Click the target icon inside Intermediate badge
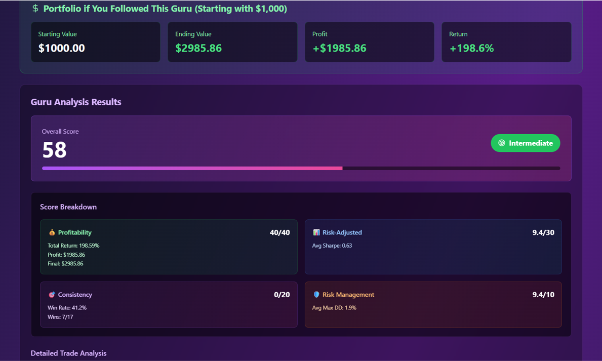This screenshot has width=602, height=361. point(501,143)
